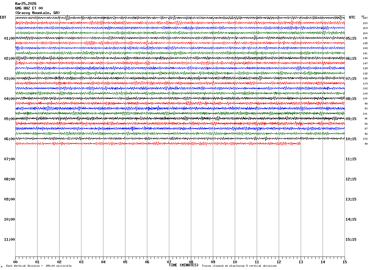Click the 05:15 UTC time label
Screen dimensions: 369x270
pyautogui.click(x=351, y=38)
